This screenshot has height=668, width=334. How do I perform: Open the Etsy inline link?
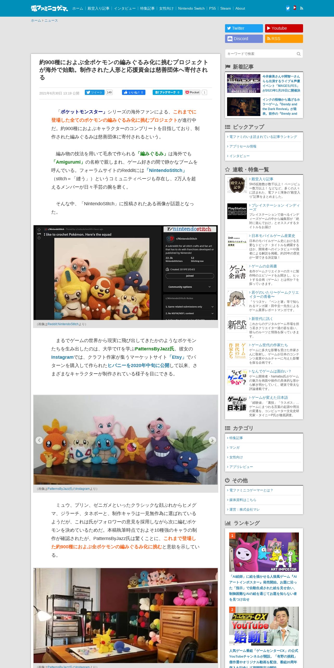(x=177, y=357)
